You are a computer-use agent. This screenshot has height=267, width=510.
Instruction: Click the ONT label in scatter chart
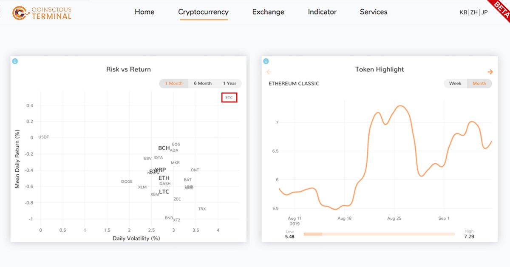pos(195,170)
